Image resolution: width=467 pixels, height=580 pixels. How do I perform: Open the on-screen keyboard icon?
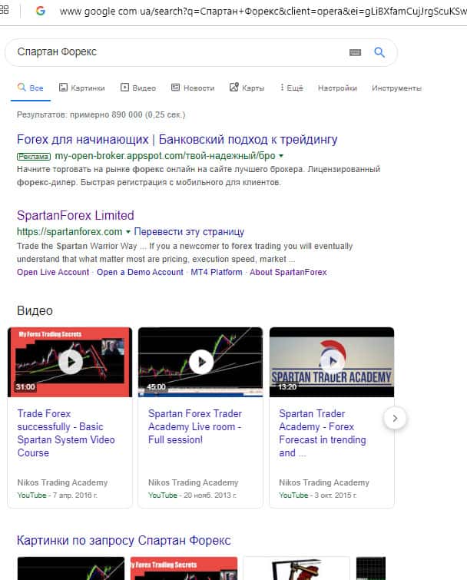click(355, 52)
